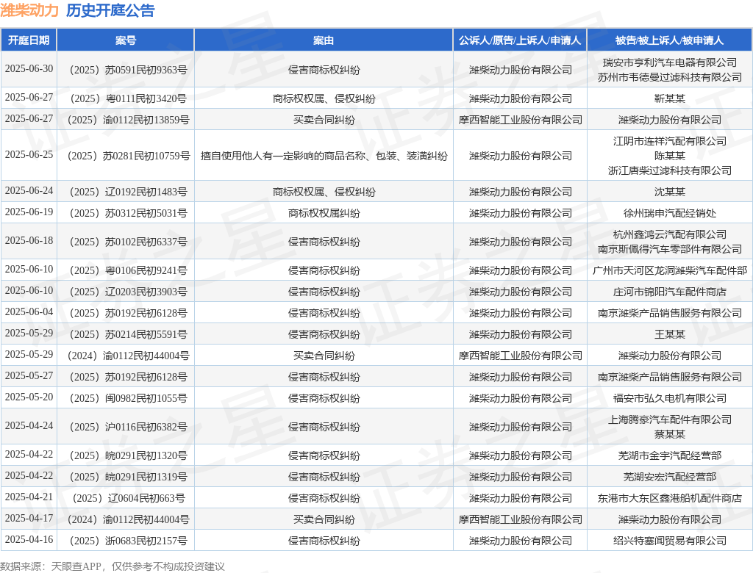Image resolution: width=753 pixels, height=573 pixels.
Task: Click defendant 庄河市锦阳汽车配件商店
Action: pyautogui.click(x=669, y=292)
